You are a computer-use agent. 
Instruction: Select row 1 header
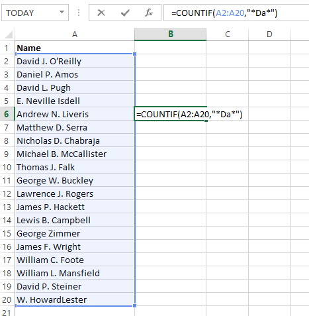coord(7,48)
